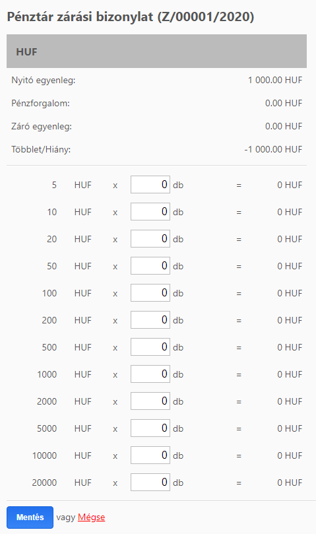Screen dimensions: 316x534
Task: Click the 5 HUF quantity input field
Action: point(150,185)
